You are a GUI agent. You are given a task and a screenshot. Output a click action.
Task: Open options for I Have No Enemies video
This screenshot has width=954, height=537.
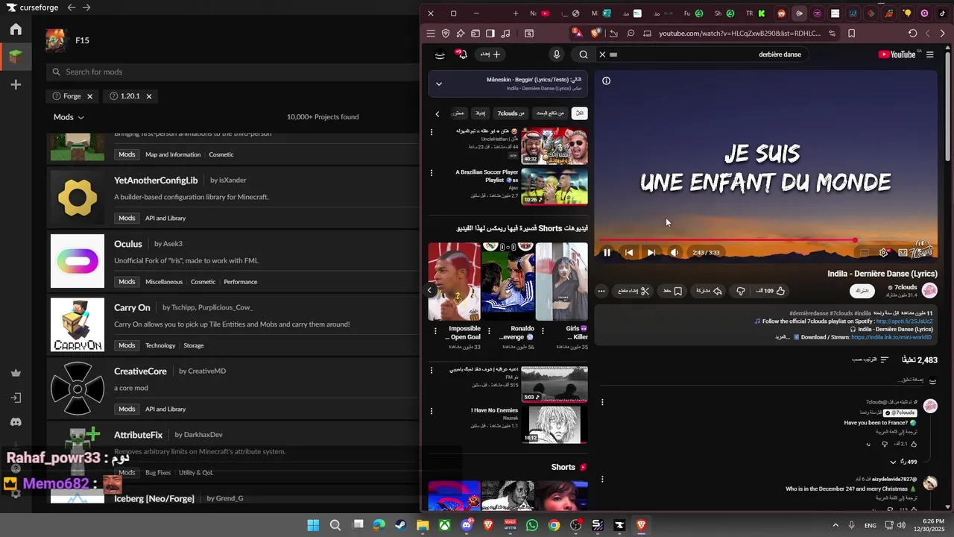[x=432, y=411]
